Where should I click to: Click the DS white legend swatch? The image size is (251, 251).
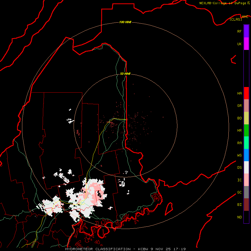(x=246, y=167)
